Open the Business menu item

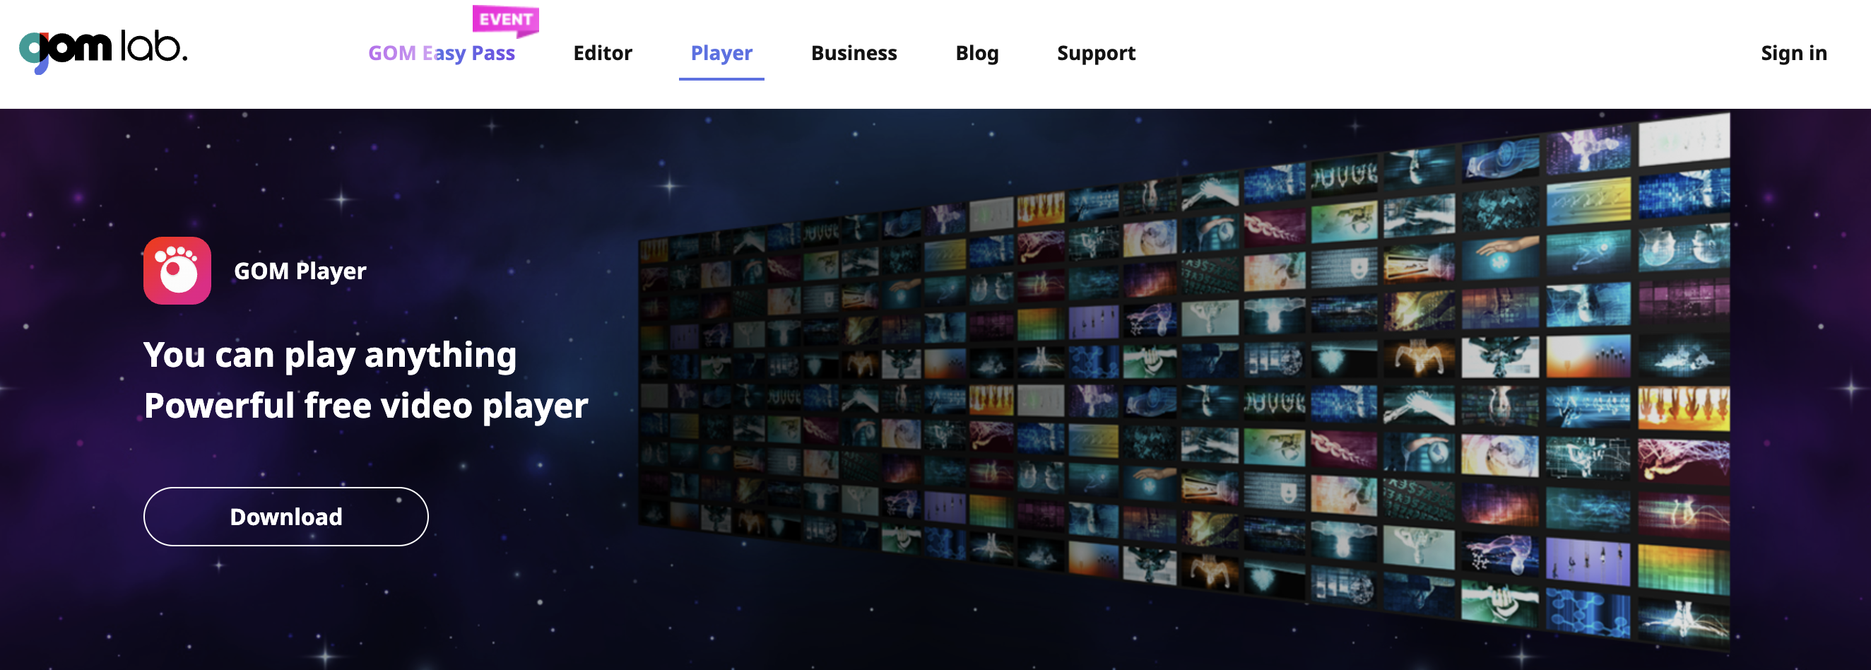(x=854, y=54)
